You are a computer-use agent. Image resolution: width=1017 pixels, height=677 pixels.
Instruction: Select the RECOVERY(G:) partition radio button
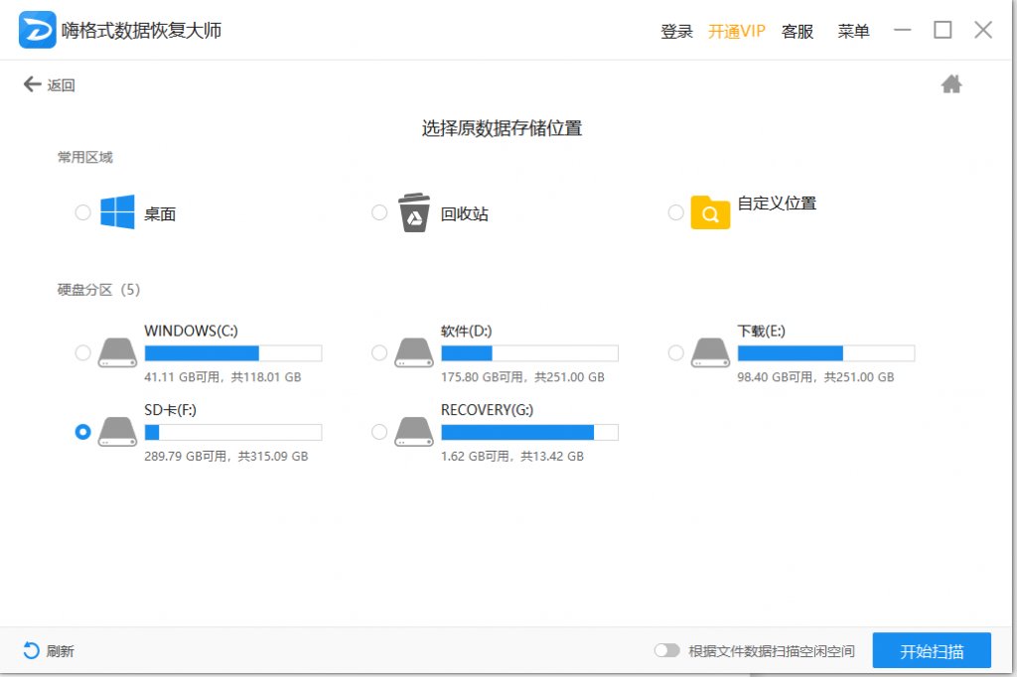pos(378,431)
